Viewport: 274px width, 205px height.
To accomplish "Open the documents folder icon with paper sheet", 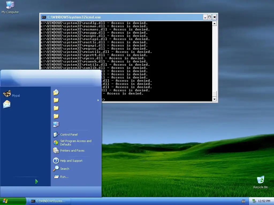I will coord(56,92).
